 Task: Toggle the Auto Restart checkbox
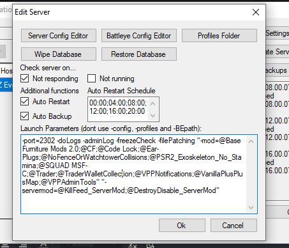25,102
